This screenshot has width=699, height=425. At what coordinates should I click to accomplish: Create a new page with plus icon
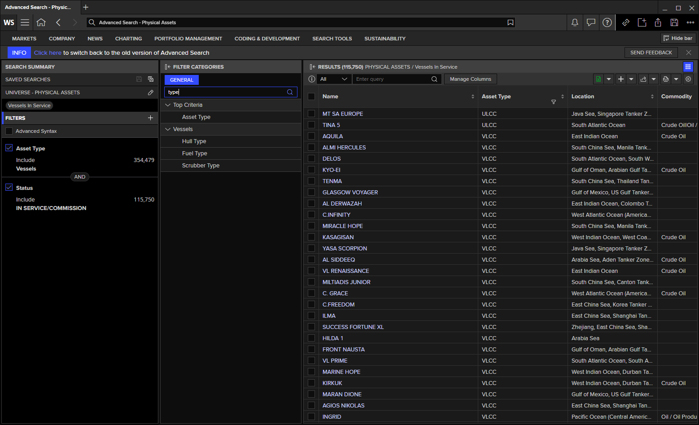(x=642, y=22)
